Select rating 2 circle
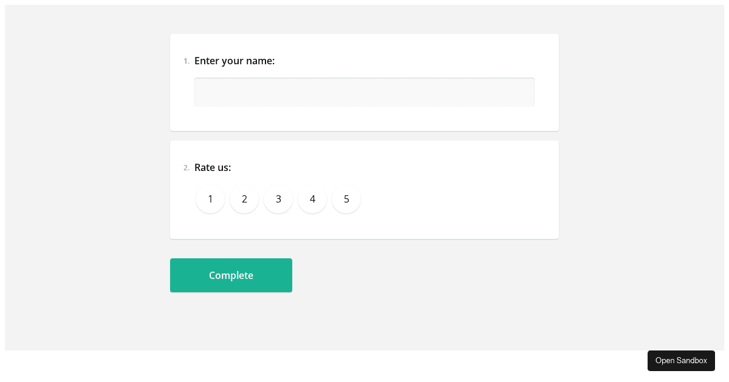The image size is (729, 382). point(244,199)
